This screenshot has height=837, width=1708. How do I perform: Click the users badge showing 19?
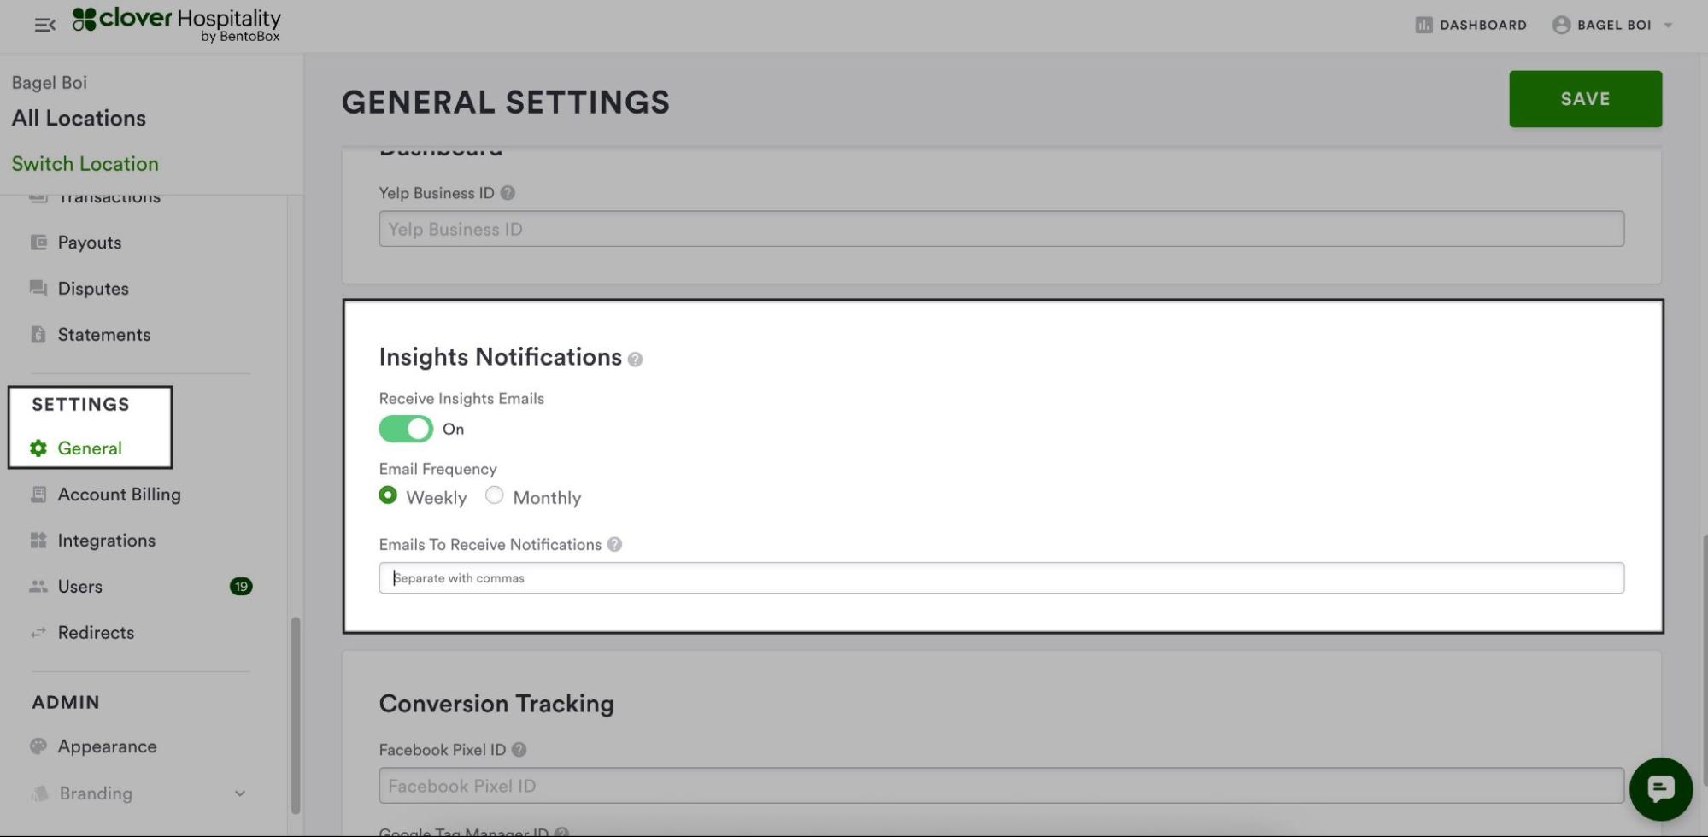241,586
